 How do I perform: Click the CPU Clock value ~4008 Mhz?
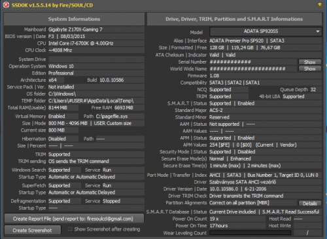click(96, 50)
